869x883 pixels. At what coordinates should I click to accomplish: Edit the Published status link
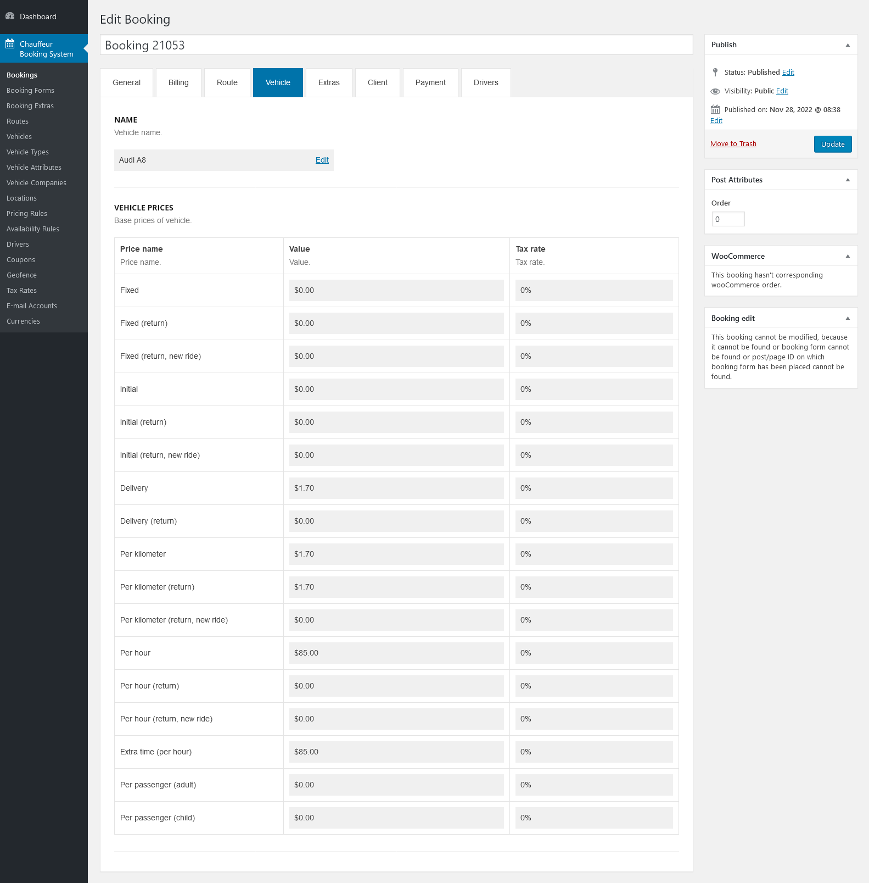pos(788,73)
